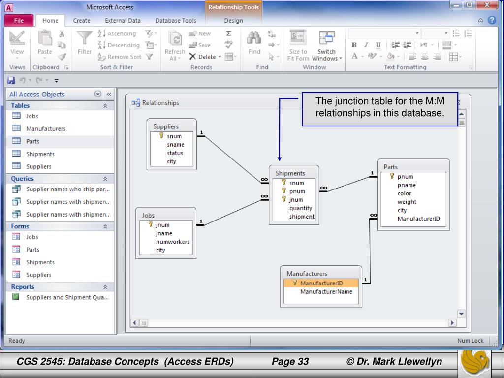Switch to Database Tools tab
The height and width of the screenshot is (378, 504).
coord(176,20)
